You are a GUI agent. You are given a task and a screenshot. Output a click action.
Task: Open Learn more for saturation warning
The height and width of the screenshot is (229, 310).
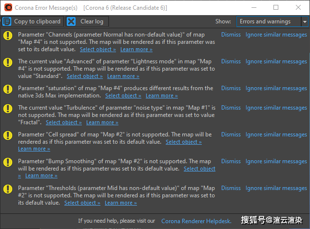162,96
